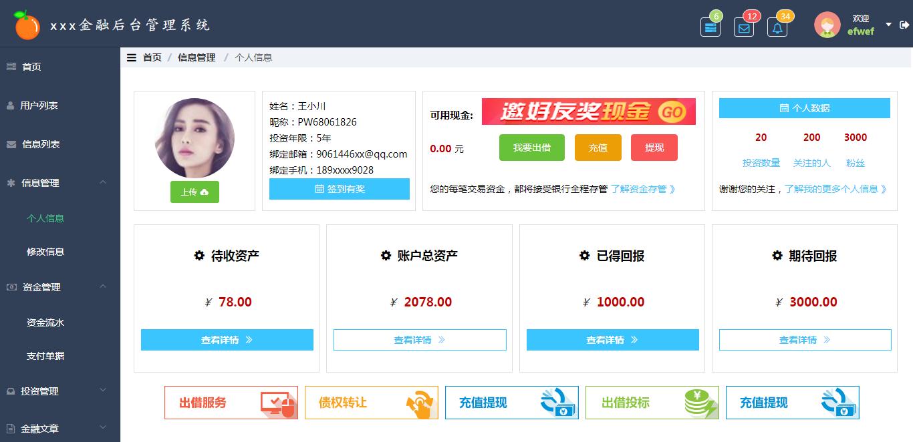
Task: Click the 首页 sidebar icon
Action: tap(11, 67)
